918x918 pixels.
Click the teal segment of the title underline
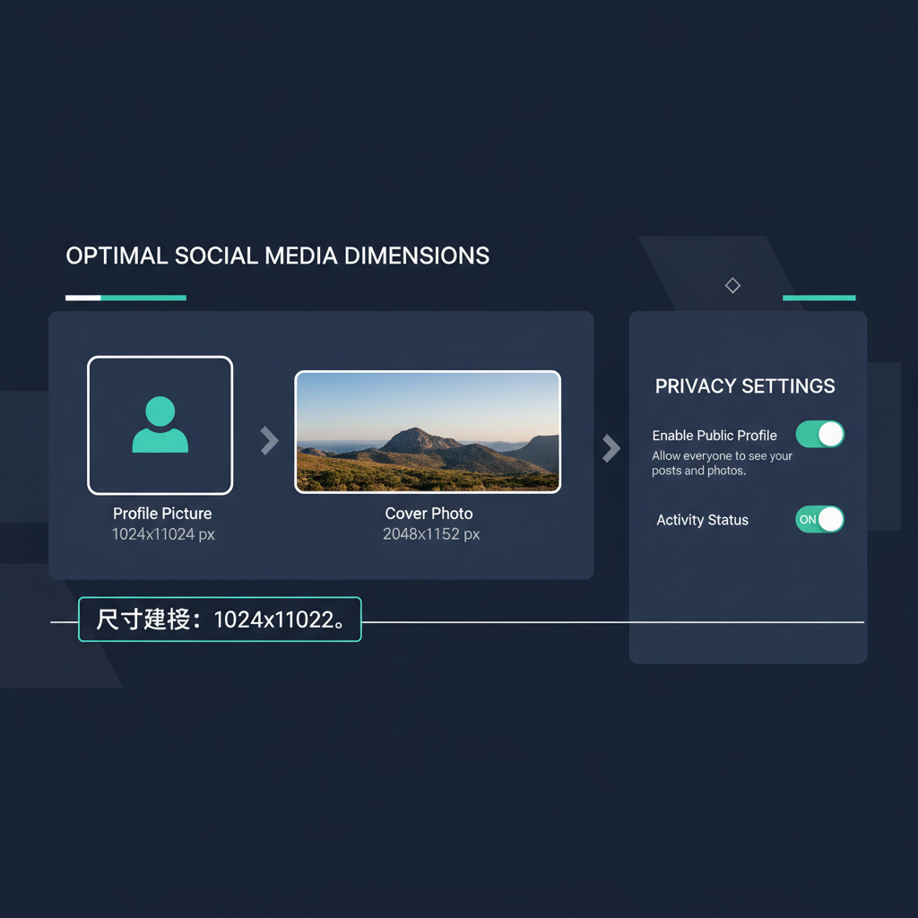tap(143, 298)
